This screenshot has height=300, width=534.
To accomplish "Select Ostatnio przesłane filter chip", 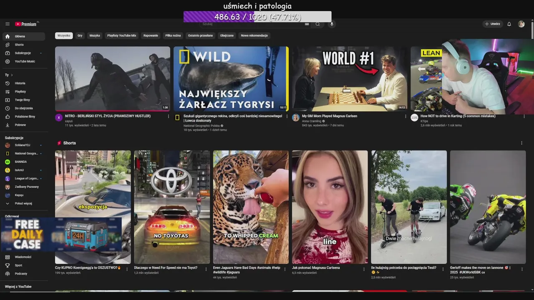I will tap(200, 36).
